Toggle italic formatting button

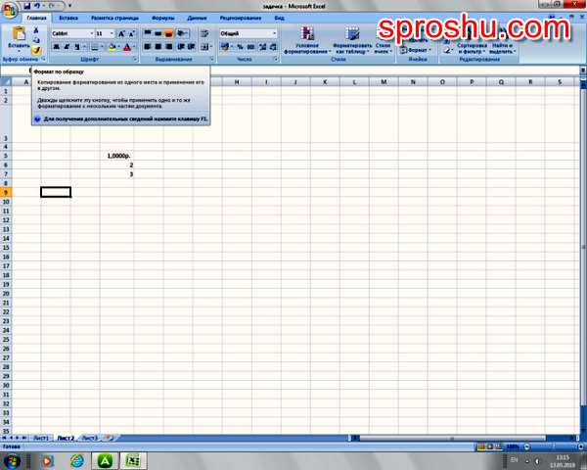tap(65, 47)
